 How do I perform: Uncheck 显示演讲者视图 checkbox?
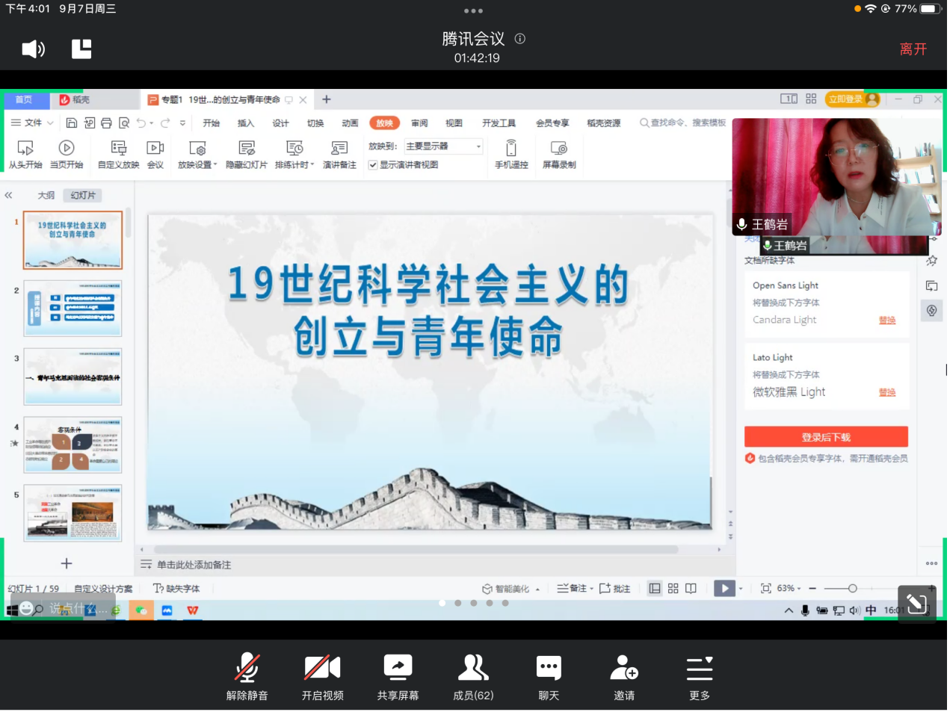(x=372, y=165)
